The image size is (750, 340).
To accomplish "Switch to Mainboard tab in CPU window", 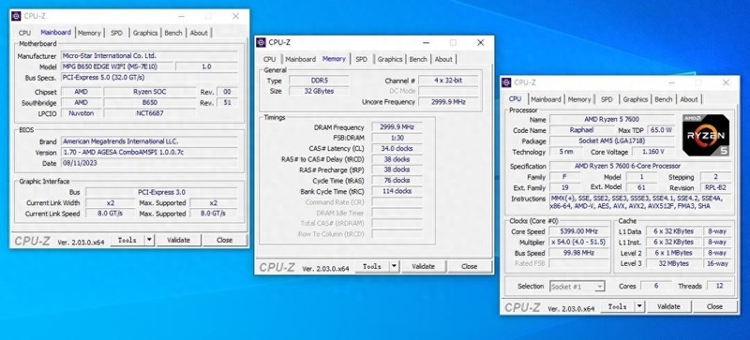I will [x=546, y=99].
